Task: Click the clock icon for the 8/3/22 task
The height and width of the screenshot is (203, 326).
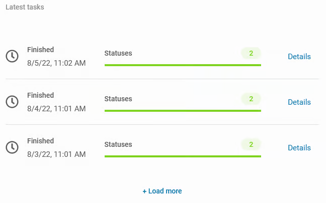Action: pos(12,147)
